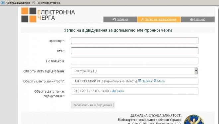219x124 pixels.
Task: Focus the Прізвище input field
Action: 134,41
